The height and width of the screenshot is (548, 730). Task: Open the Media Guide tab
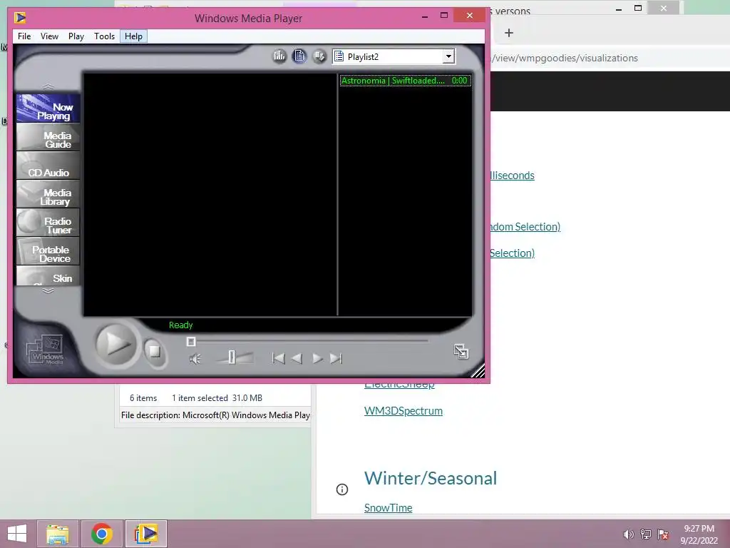point(48,138)
